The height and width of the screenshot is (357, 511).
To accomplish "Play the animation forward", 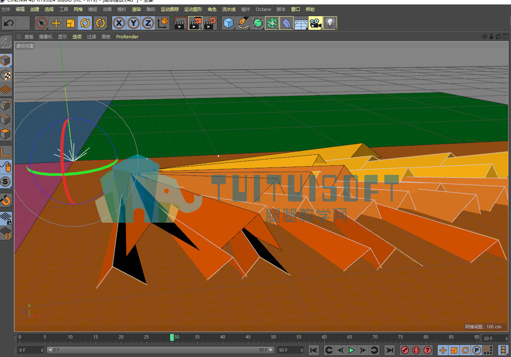I will [x=351, y=350].
